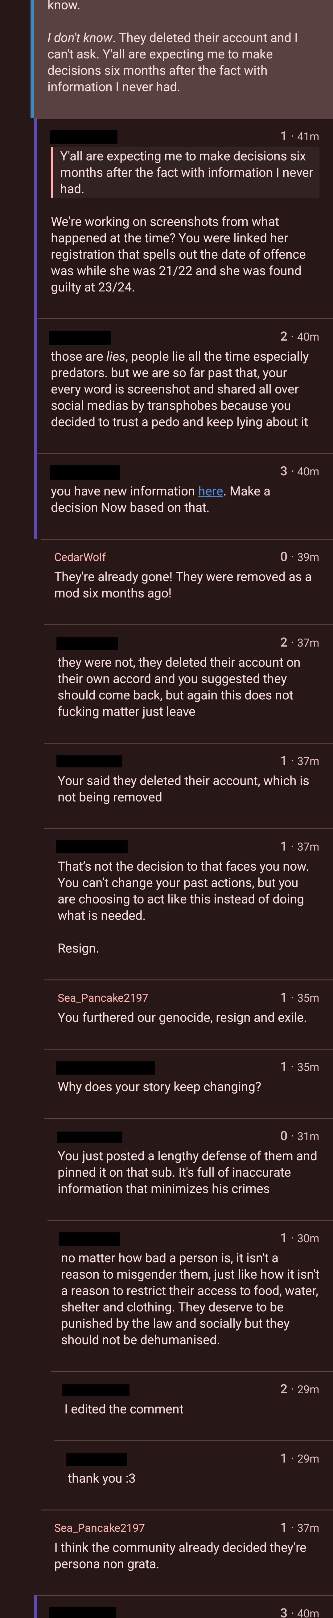Click the 39m timestamp on CedarWolf's comment

[308, 557]
